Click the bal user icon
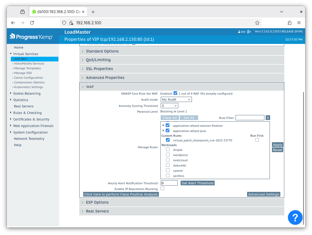 click(x=239, y=32)
